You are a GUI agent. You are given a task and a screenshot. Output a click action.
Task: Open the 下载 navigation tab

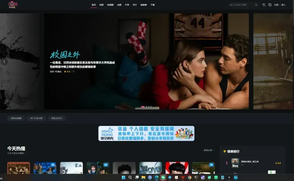coord(152,5)
